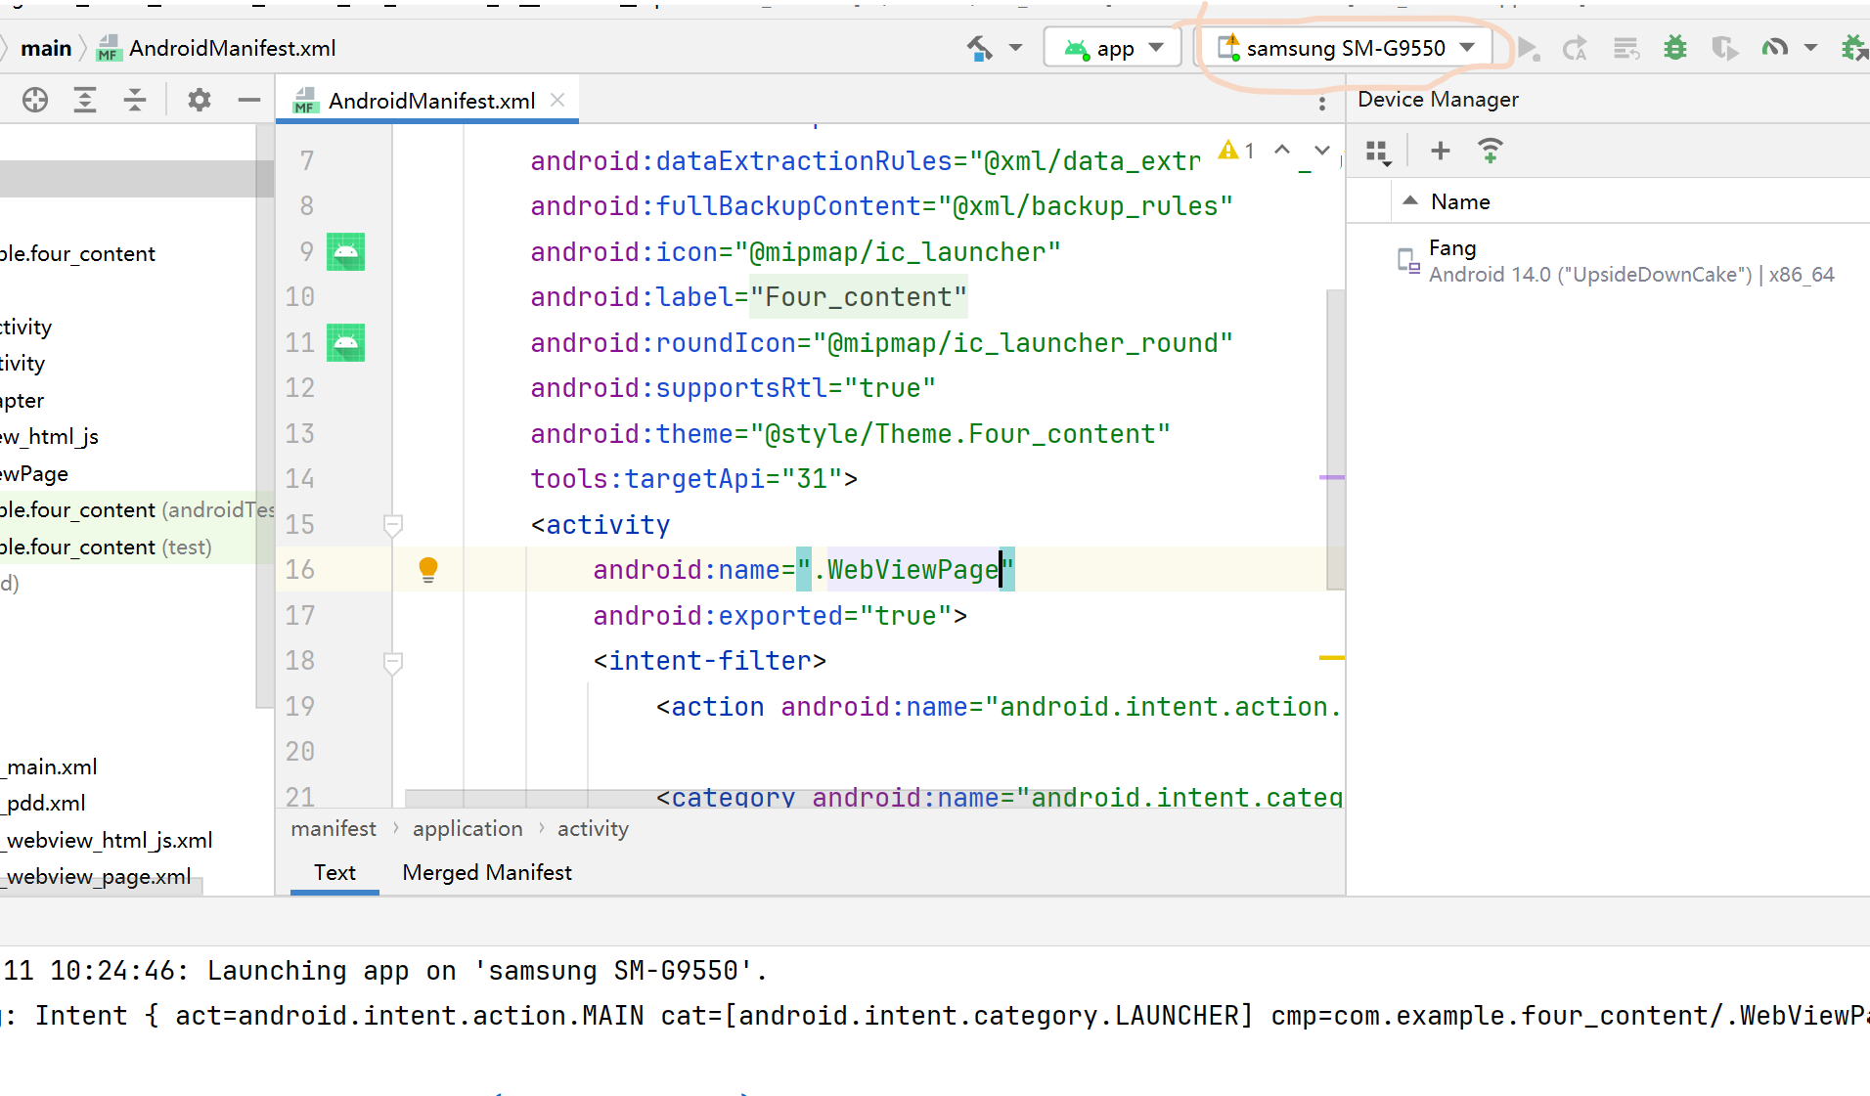Click the Collapse All icon in project panel

click(x=135, y=100)
